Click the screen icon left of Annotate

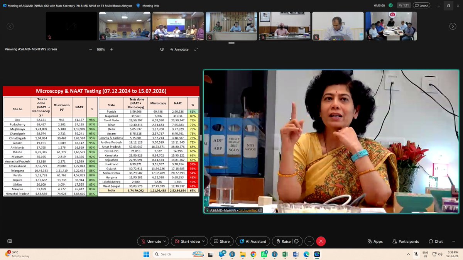pyautogui.click(x=162, y=49)
